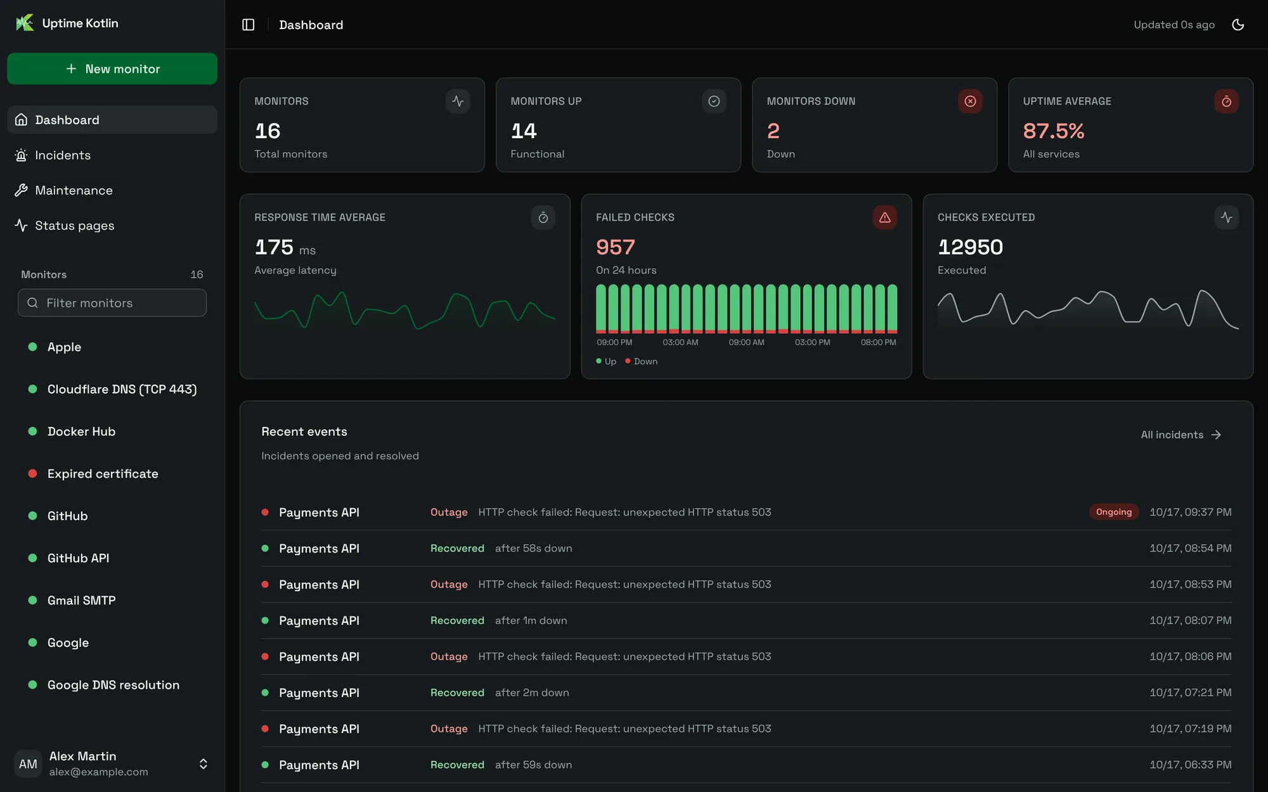Click the AM user avatar
The height and width of the screenshot is (792, 1268).
pos(28,763)
